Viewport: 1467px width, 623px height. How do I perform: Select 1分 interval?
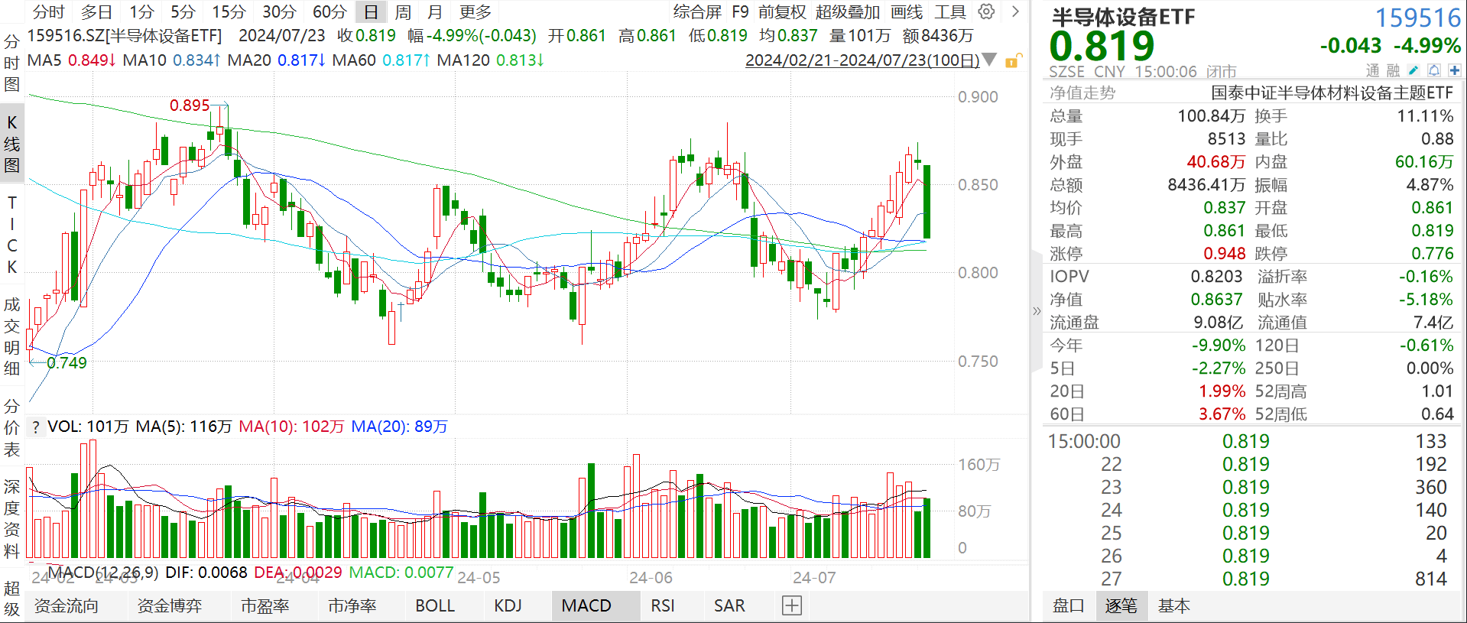click(141, 11)
